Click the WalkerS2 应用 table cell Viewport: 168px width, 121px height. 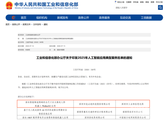pos(45,104)
